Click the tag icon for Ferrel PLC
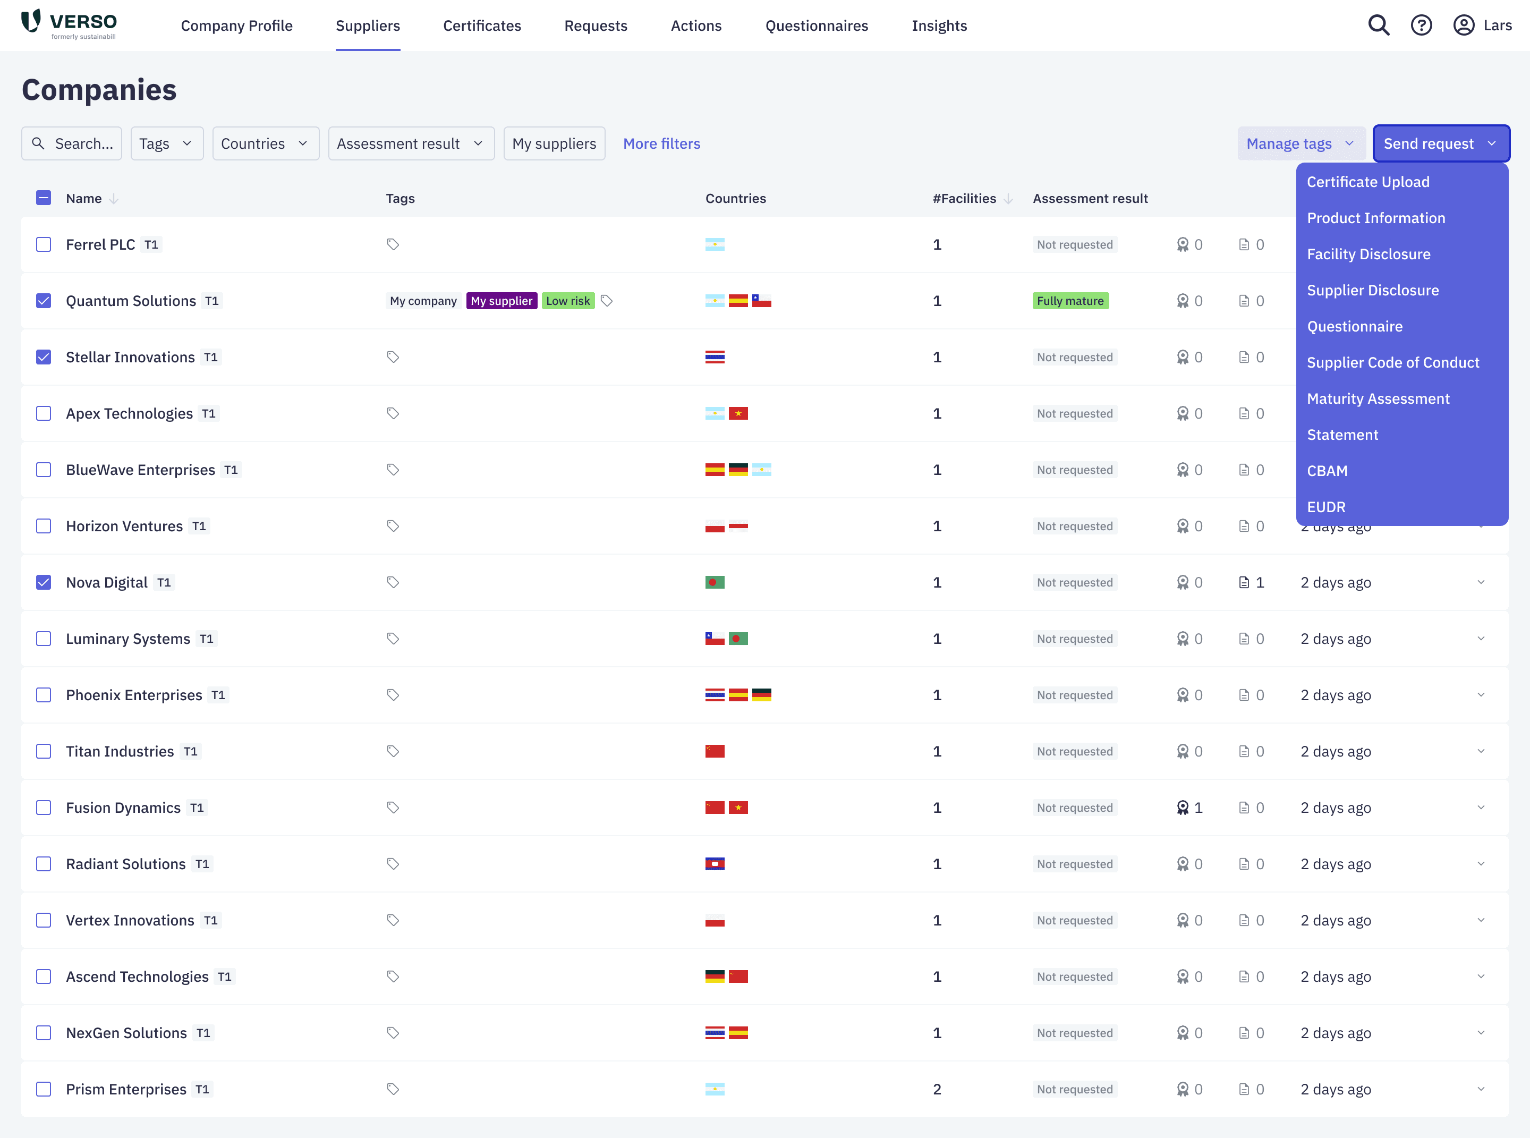This screenshot has height=1138, width=1530. (x=393, y=245)
